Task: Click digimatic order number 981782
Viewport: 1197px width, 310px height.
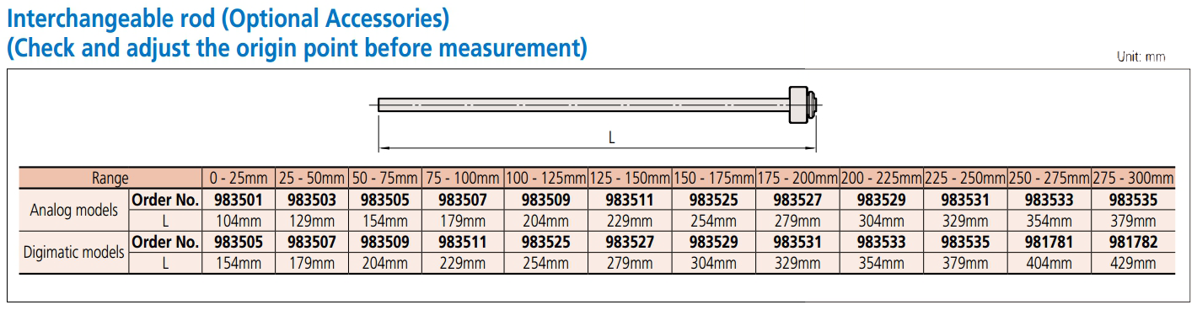Action: pos(1132,242)
